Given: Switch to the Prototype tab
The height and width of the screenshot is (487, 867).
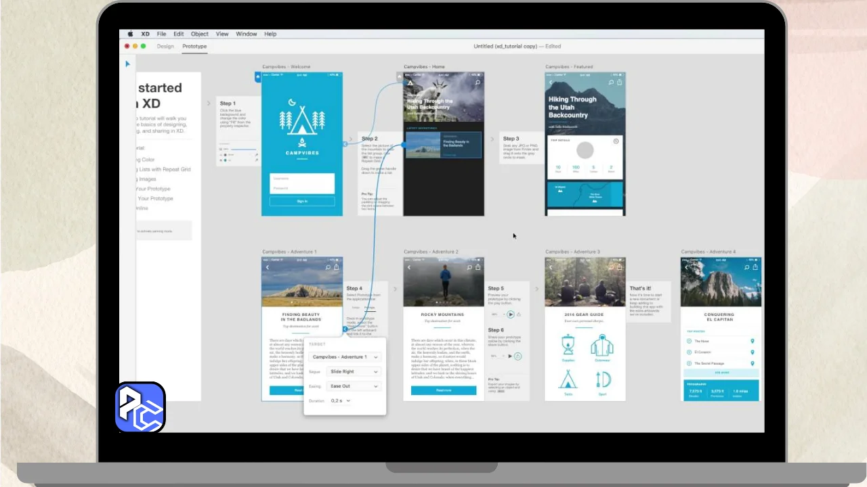Looking at the screenshot, I should [194, 46].
